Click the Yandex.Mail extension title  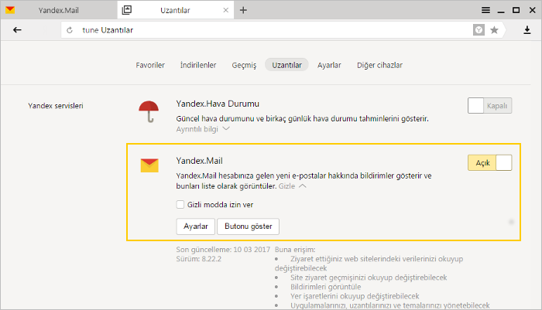point(199,161)
